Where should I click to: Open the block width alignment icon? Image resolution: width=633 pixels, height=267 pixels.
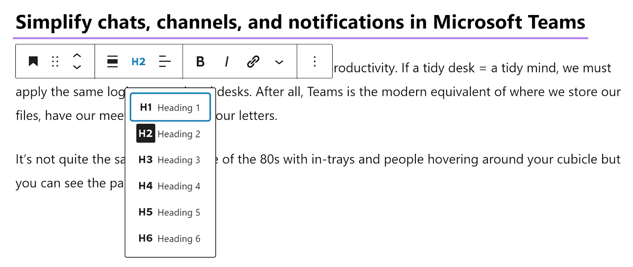(x=112, y=62)
